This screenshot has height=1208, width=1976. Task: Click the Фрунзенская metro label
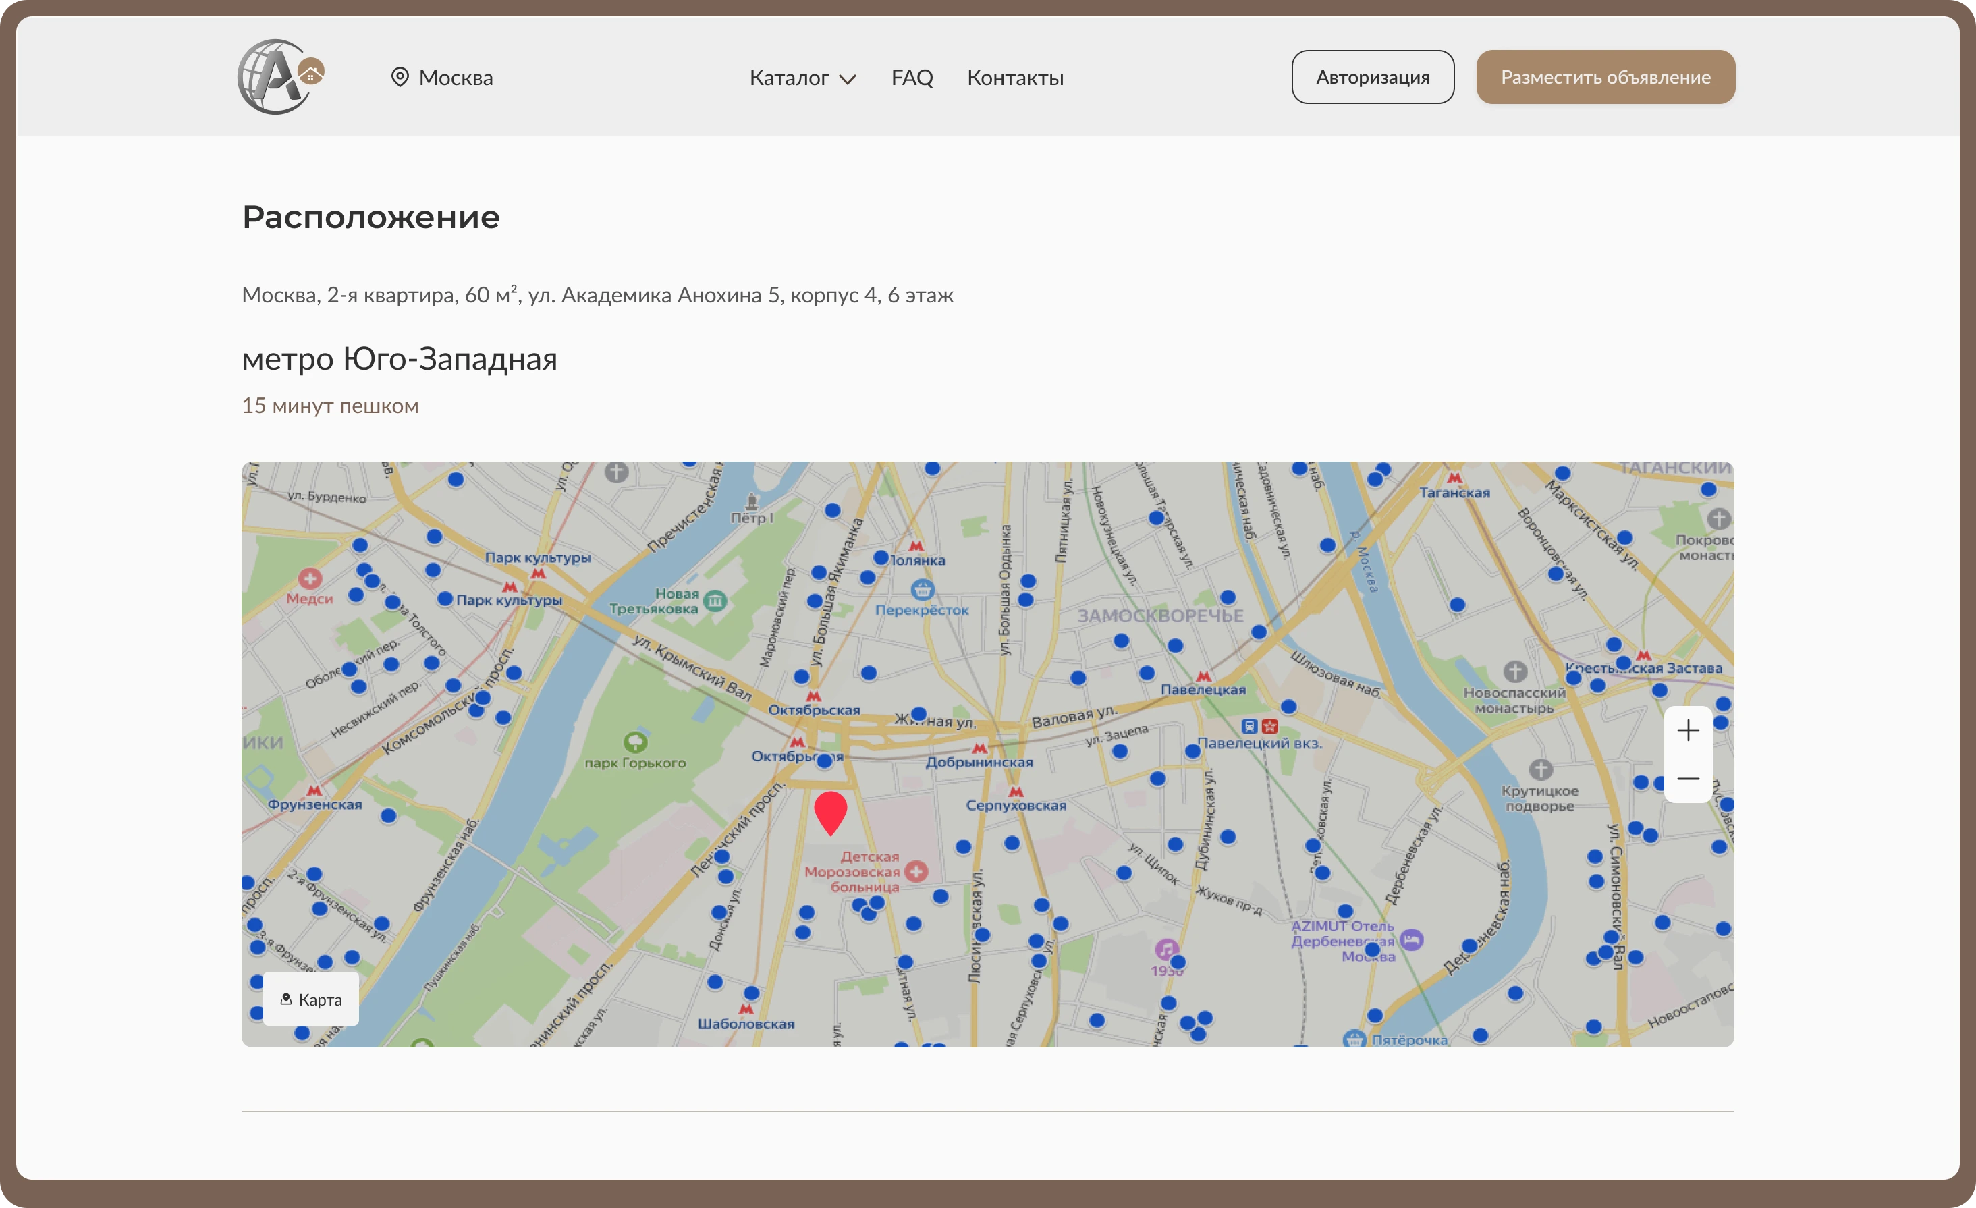[x=314, y=804]
